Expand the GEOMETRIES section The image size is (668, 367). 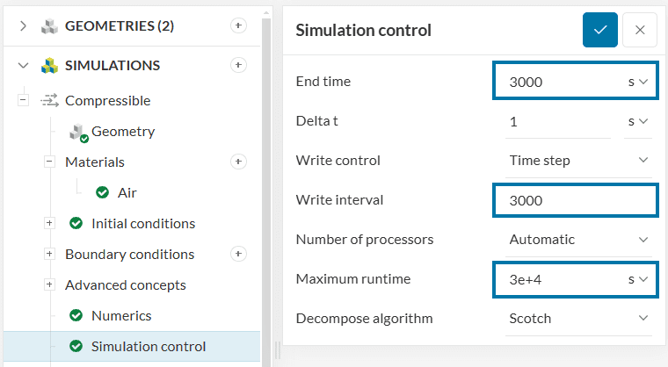(23, 26)
